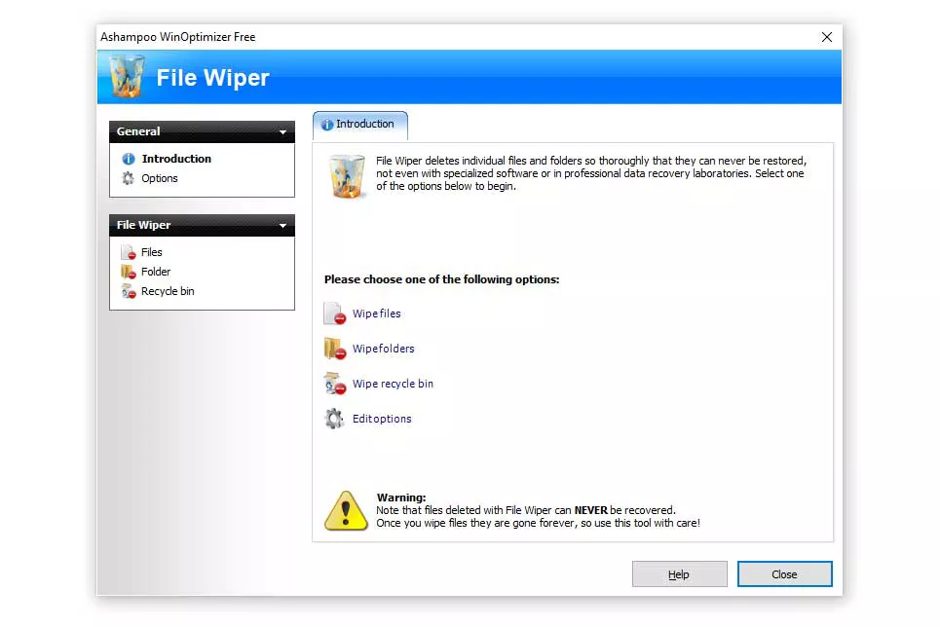Click the Wipe files document icon

333,313
